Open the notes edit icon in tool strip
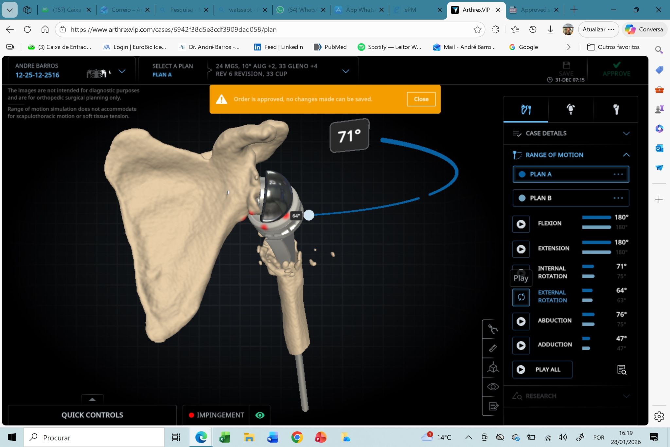 (x=493, y=406)
